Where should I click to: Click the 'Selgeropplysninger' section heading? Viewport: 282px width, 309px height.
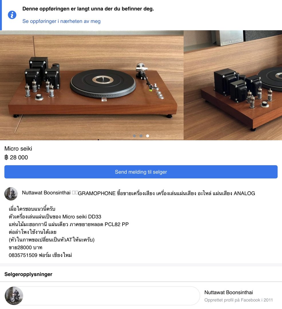point(28,274)
